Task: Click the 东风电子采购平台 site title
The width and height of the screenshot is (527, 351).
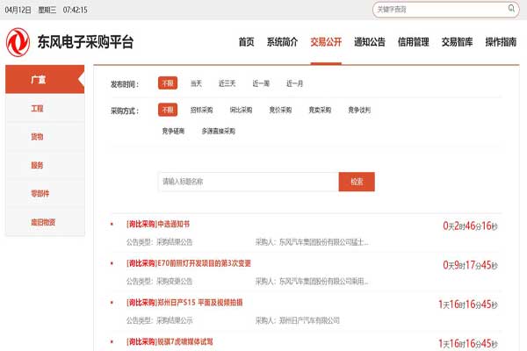Action: pyautogui.click(x=85, y=42)
